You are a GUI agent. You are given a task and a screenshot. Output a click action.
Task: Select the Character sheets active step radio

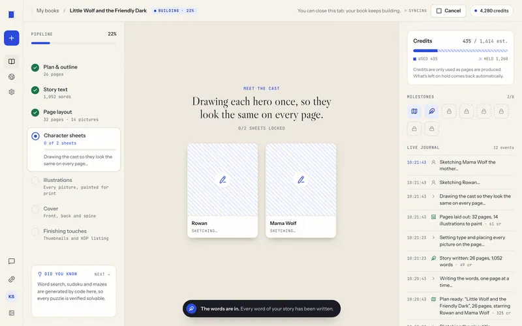click(35, 136)
